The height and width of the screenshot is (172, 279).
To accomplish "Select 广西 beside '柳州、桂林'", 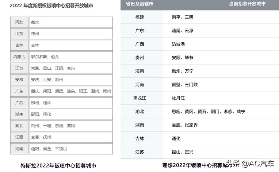I will coord(19,103).
